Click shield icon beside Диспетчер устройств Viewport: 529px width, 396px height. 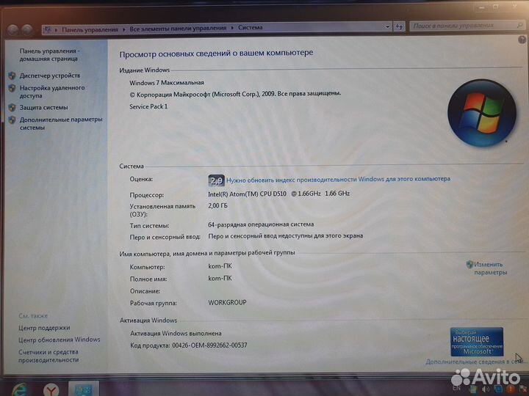click(x=12, y=76)
